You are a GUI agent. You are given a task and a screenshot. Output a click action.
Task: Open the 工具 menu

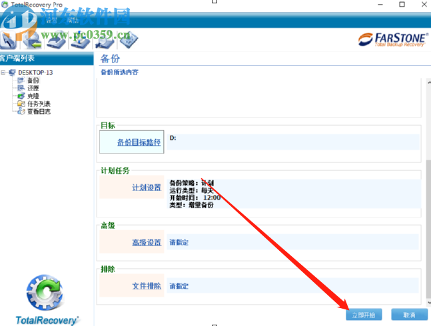point(30,21)
